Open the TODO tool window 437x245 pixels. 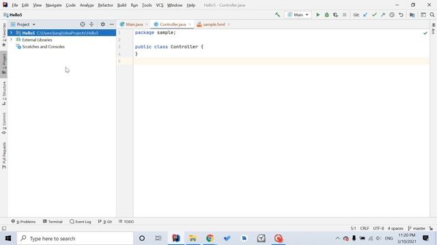[x=126, y=222]
